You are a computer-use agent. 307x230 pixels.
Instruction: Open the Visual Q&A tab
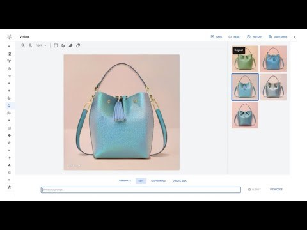(180, 181)
